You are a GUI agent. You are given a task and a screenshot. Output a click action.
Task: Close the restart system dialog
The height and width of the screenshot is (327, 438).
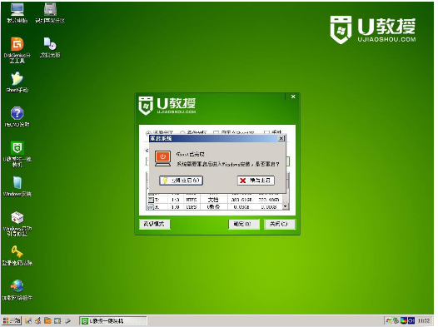click(281, 138)
